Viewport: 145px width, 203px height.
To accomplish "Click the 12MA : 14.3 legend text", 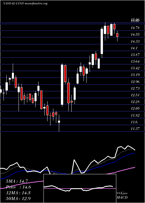I will [18, 193].
